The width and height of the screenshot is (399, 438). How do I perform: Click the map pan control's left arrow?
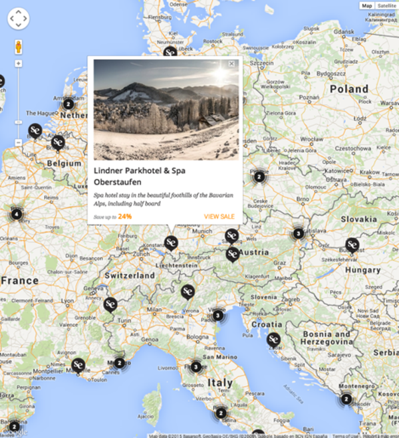click(12, 19)
